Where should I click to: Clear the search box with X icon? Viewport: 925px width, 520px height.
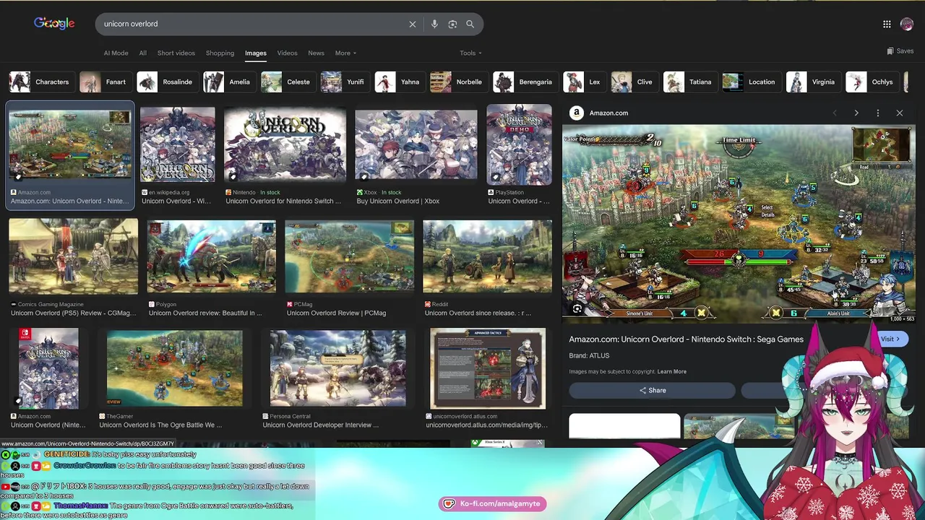pos(413,24)
